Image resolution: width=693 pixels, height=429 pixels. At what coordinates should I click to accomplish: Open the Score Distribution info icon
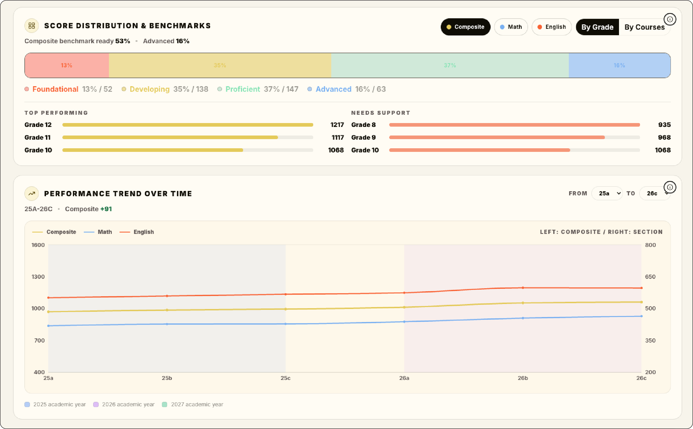click(670, 19)
